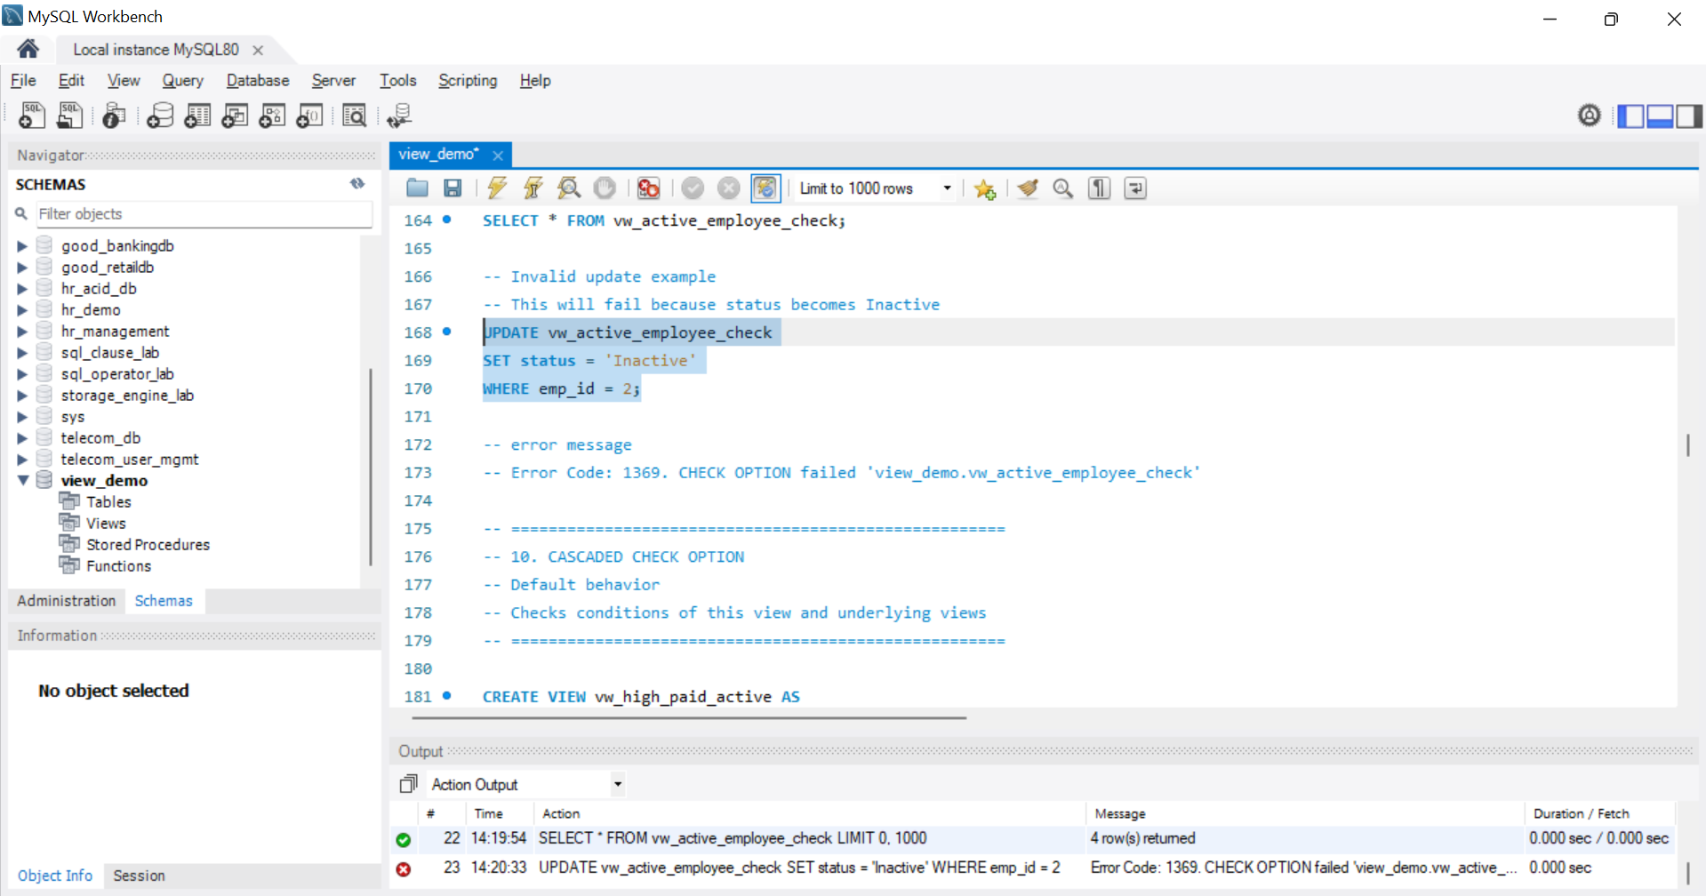Image resolution: width=1706 pixels, height=896 pixels.
Task: Copy output rows icon beside Action Output
Action: (408, 784)
